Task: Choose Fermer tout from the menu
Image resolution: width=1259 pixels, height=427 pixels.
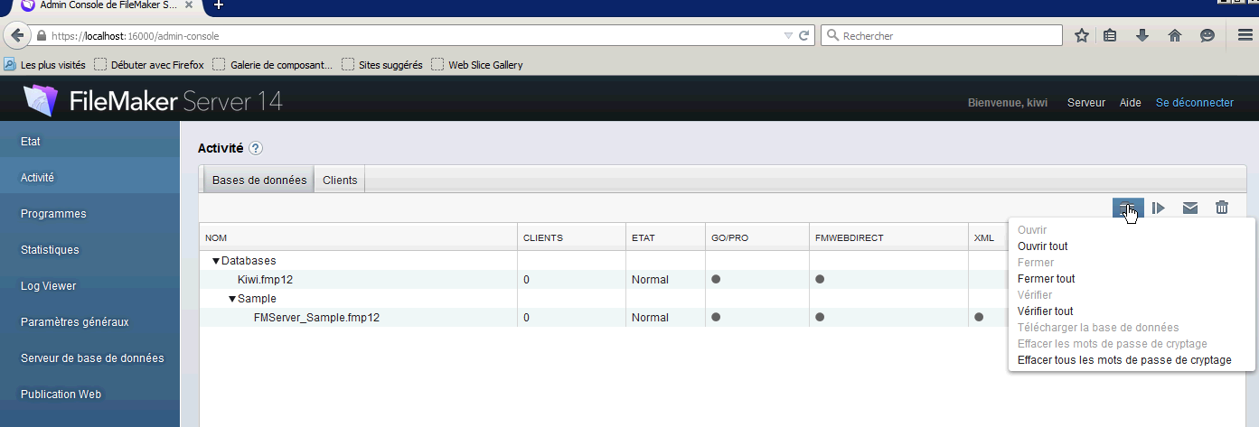Action: (1047, 279)
